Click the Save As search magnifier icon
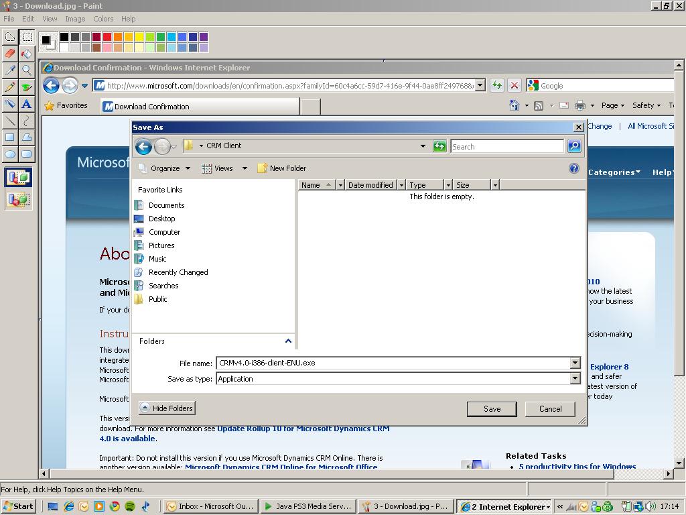 tap(574, 146)
